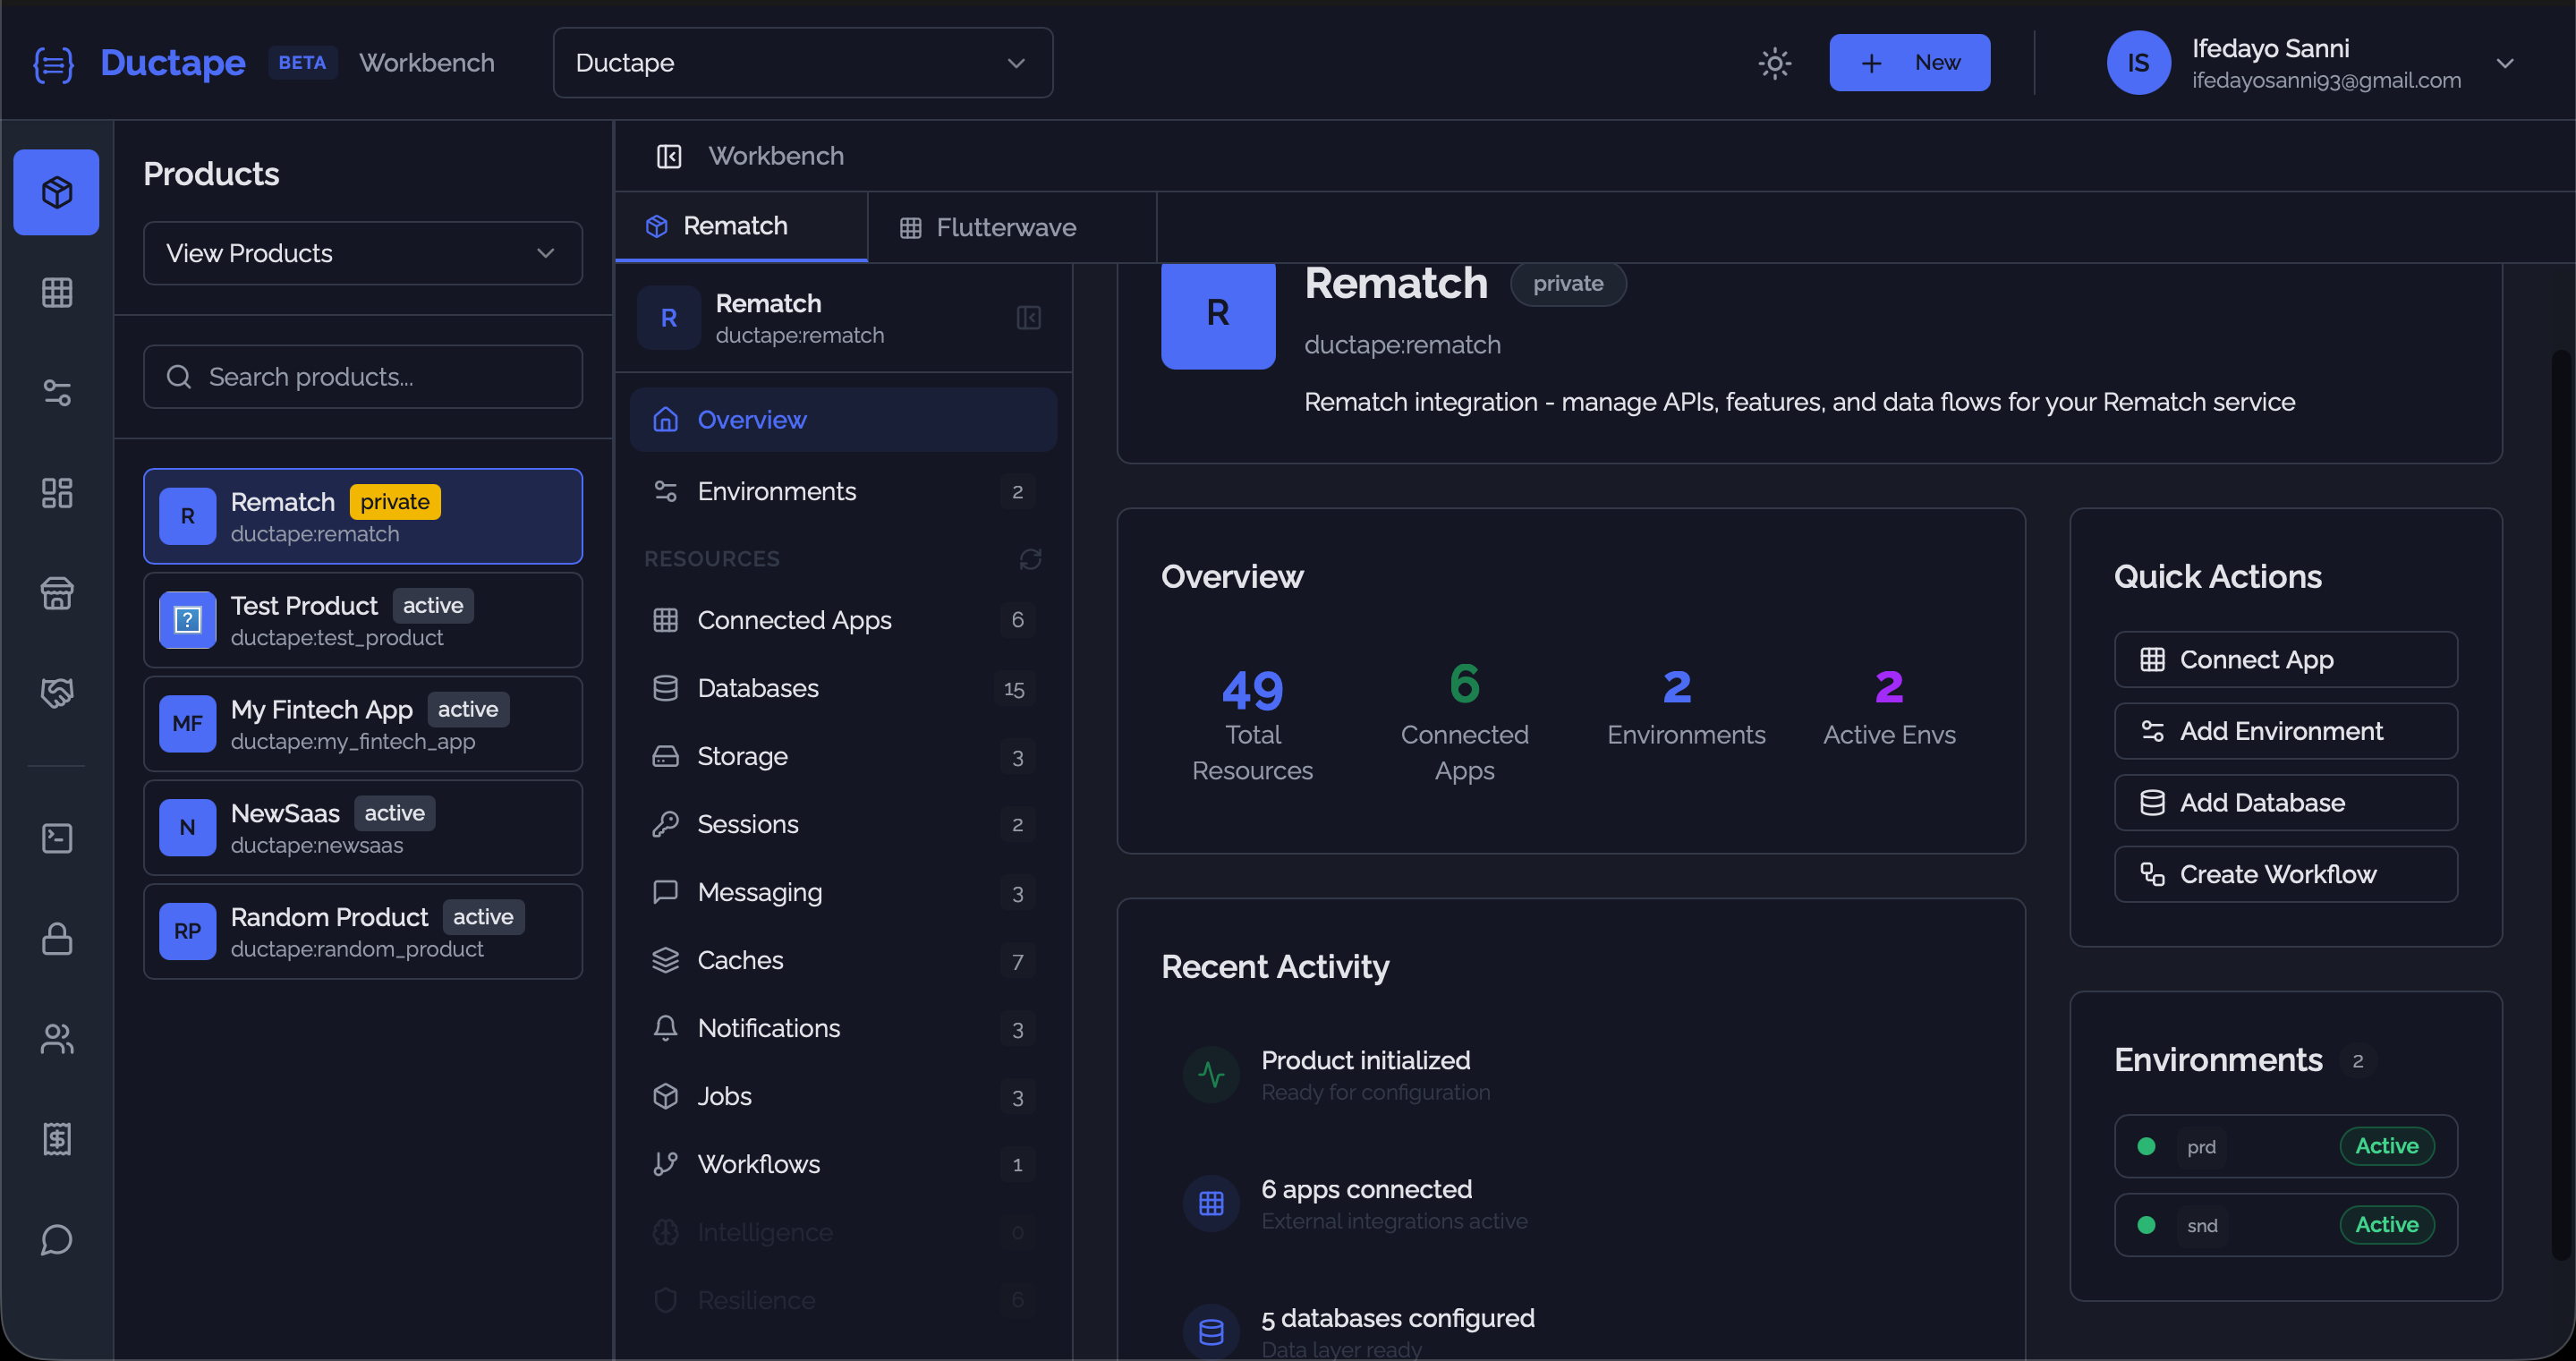Select the NewSaas product card

(x=362, y=828)
